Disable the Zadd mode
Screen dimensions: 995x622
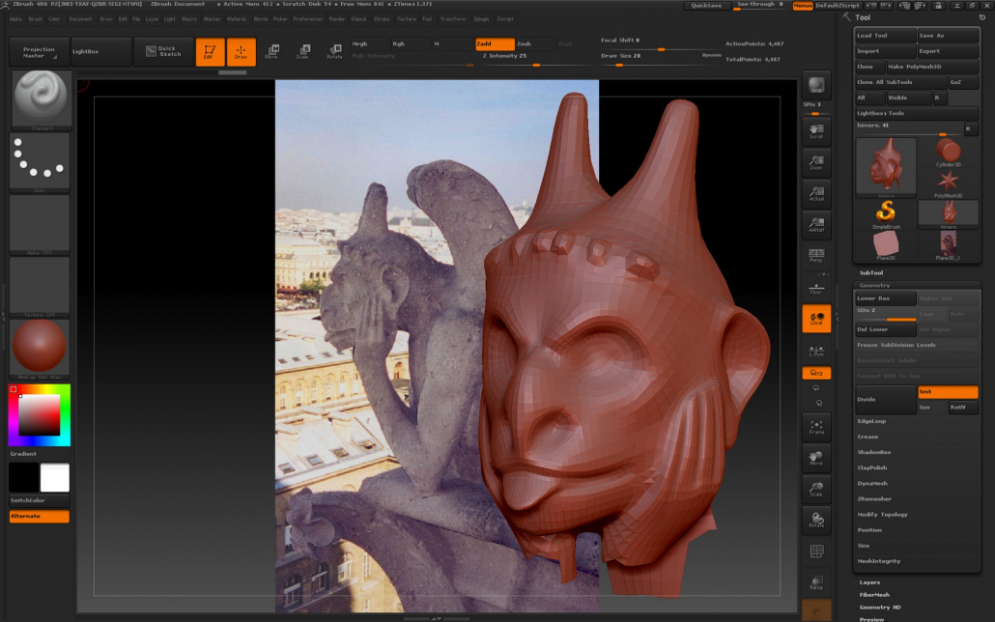(495, 43)
